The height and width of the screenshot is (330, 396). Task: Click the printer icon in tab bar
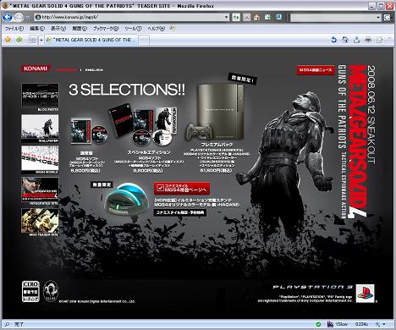[368, 40]
